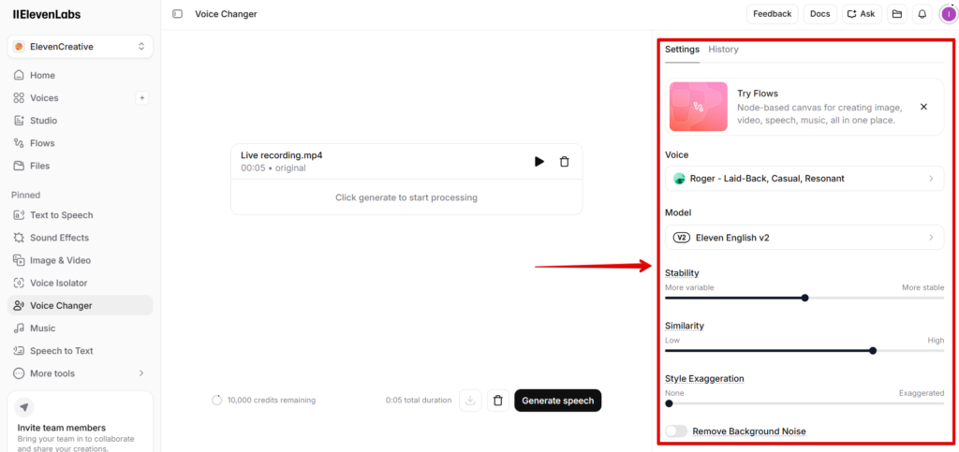Expand More tools submenu
The width and height of the screenshot is (959, 452).
pos(81,373)
